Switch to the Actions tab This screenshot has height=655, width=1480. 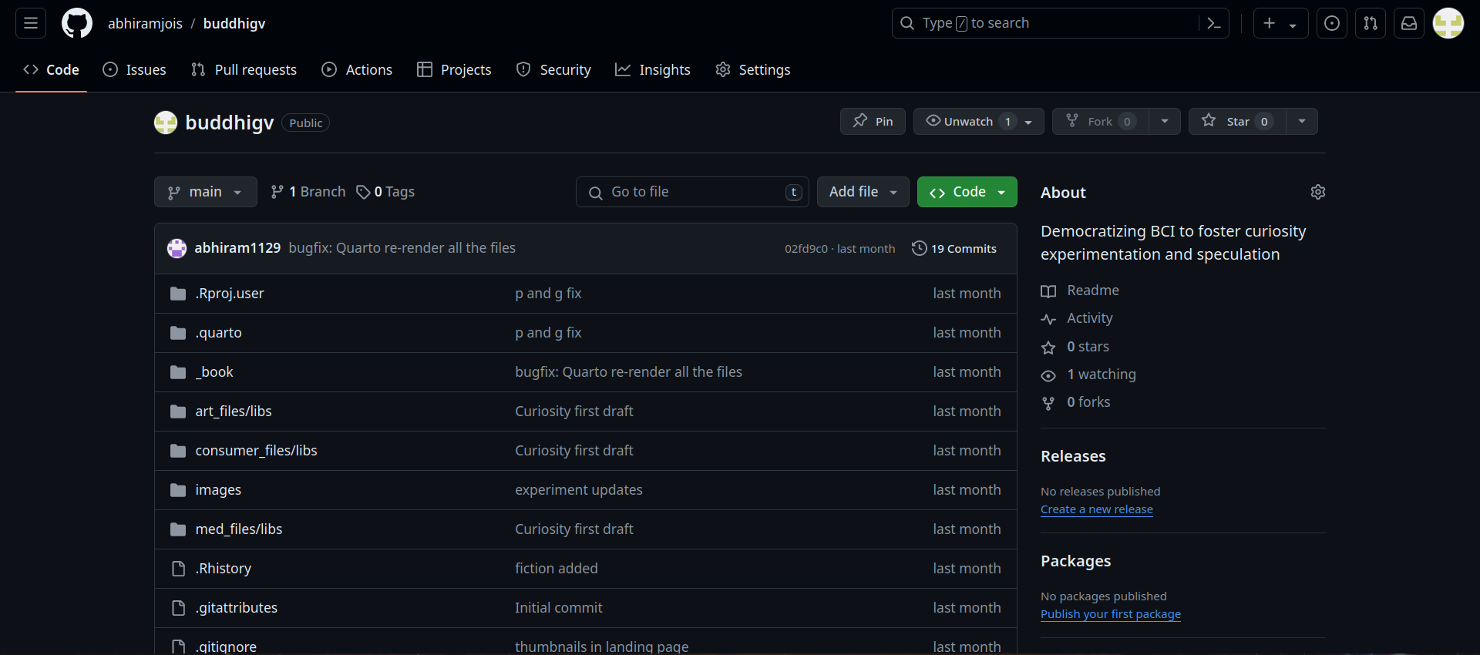click(357, 69)
